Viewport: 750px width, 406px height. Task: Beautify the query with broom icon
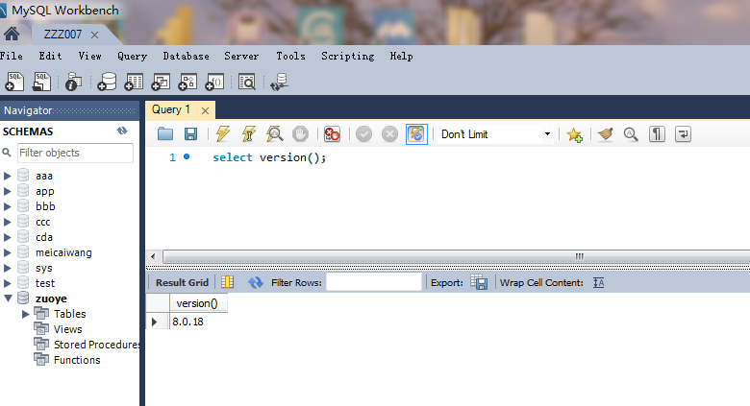click(606, 134)
